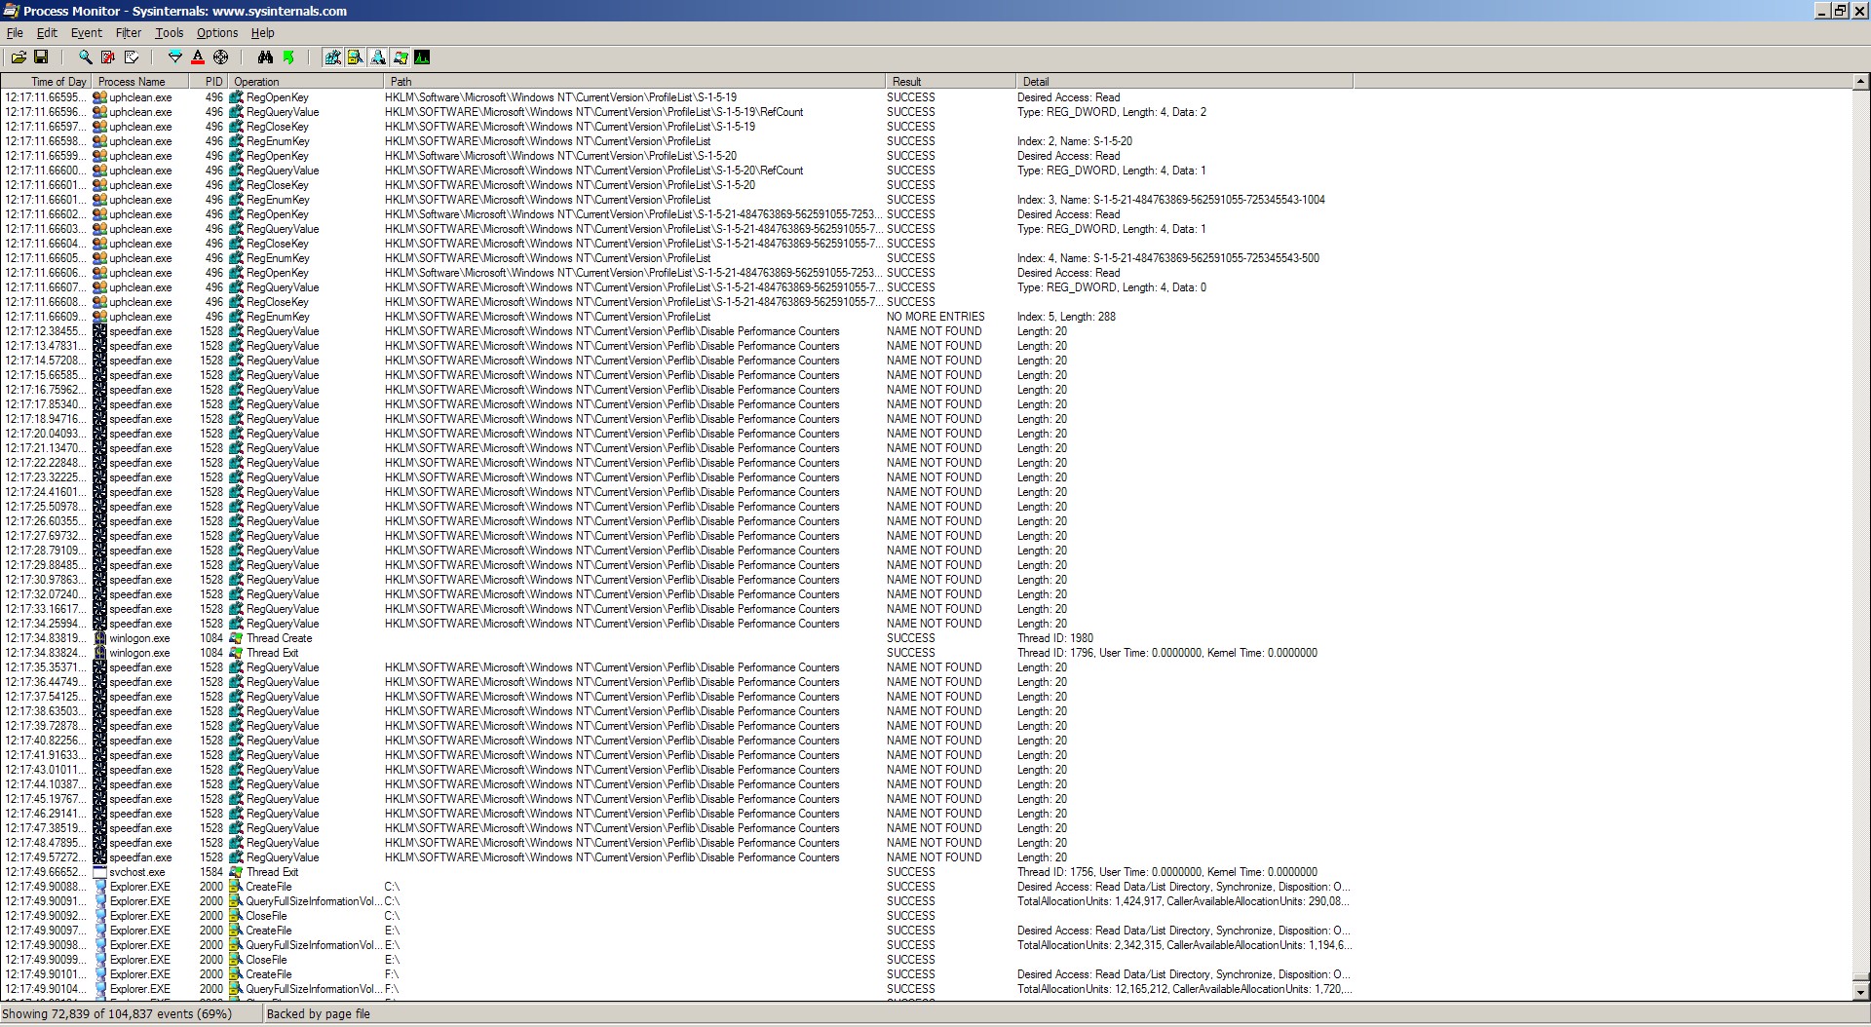Select detail 'Index: 5, Length: 288'

1066,317
